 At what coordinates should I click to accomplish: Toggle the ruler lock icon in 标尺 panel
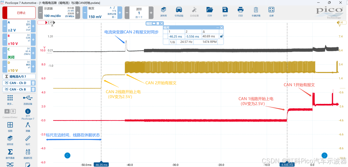(221, 36)
